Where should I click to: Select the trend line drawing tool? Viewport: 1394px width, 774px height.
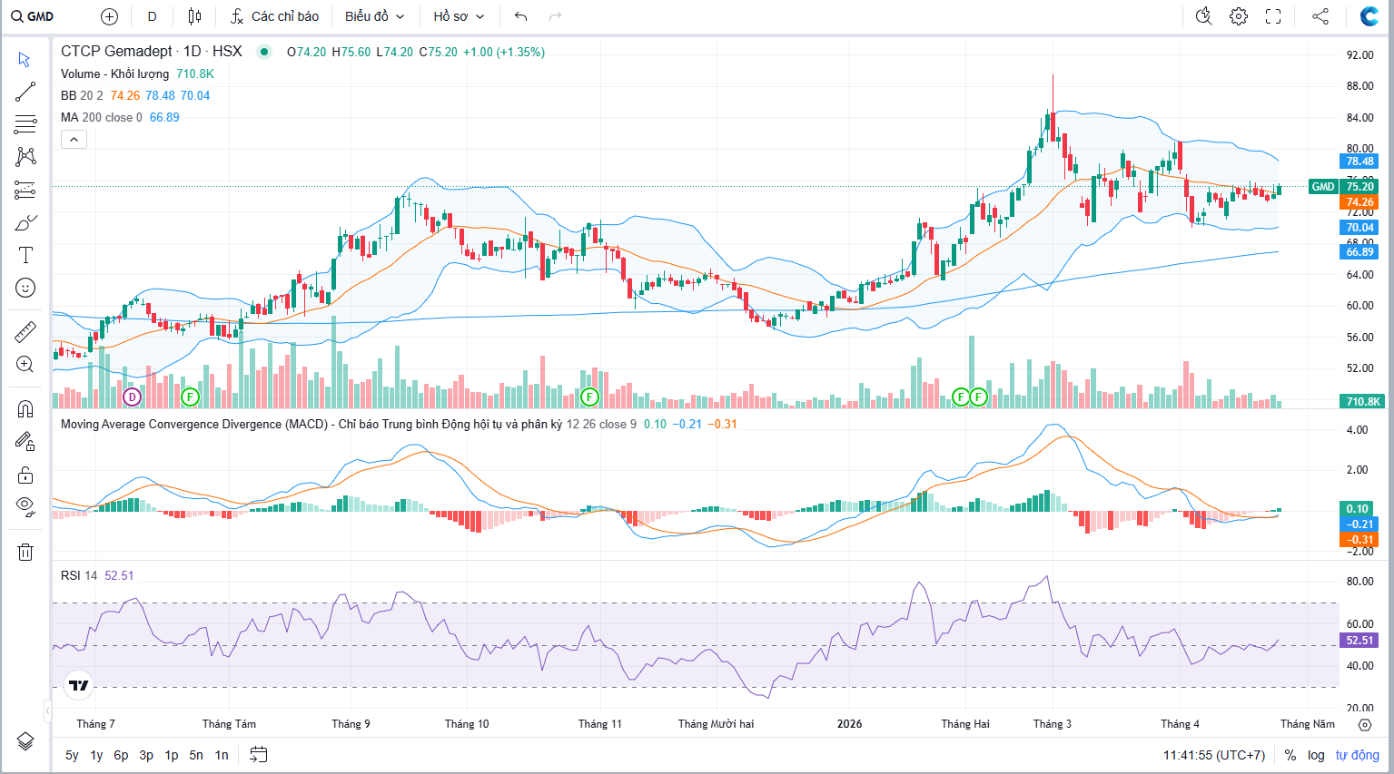click(x=25, y=92)
